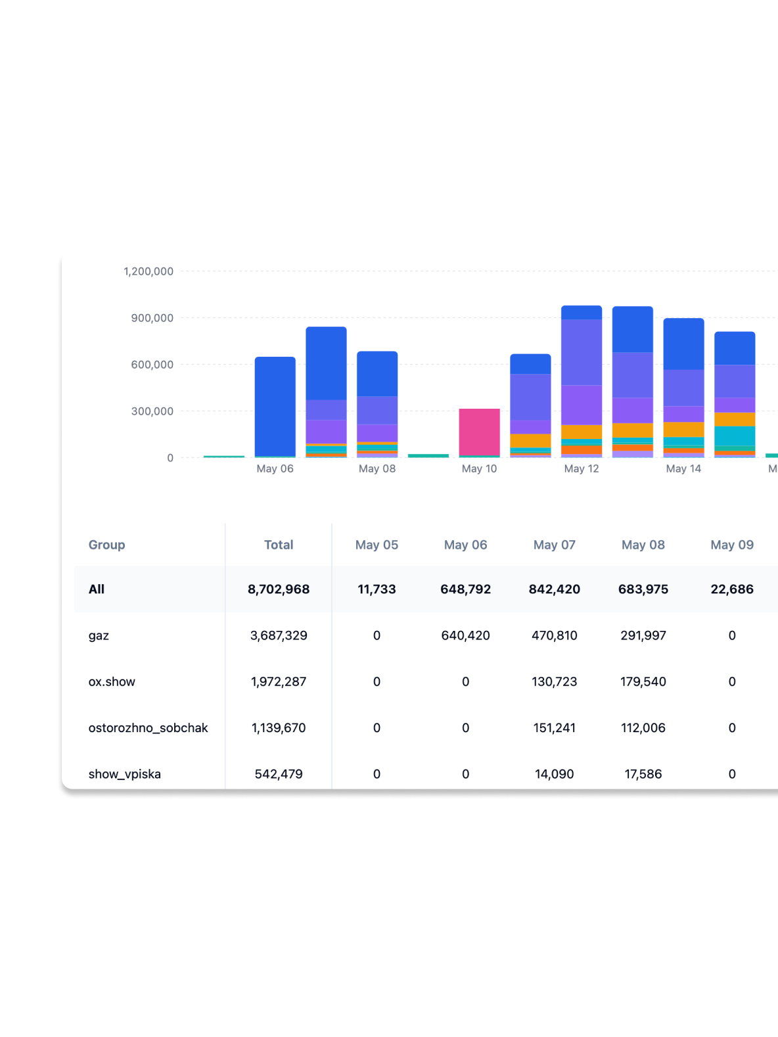Click the blue May 06 chart bar

tap(275, 407)
